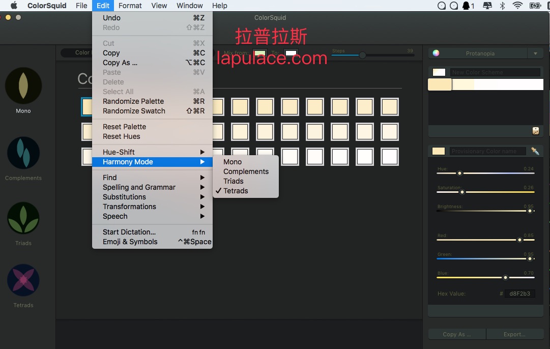Choose Start Dictation… in Edit menu
Image resolution: width=550 pixels, height=349 pixels.
coord(152,232)
